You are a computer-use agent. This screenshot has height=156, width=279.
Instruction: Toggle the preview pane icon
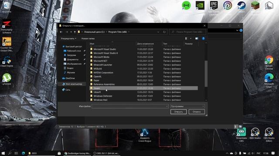197,39
